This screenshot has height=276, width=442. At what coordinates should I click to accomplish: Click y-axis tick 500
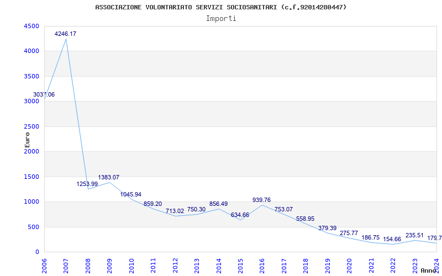pyautogui.click(x=34, y=227)
